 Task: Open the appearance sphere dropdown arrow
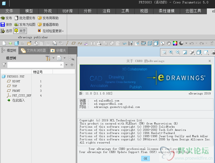186,43
